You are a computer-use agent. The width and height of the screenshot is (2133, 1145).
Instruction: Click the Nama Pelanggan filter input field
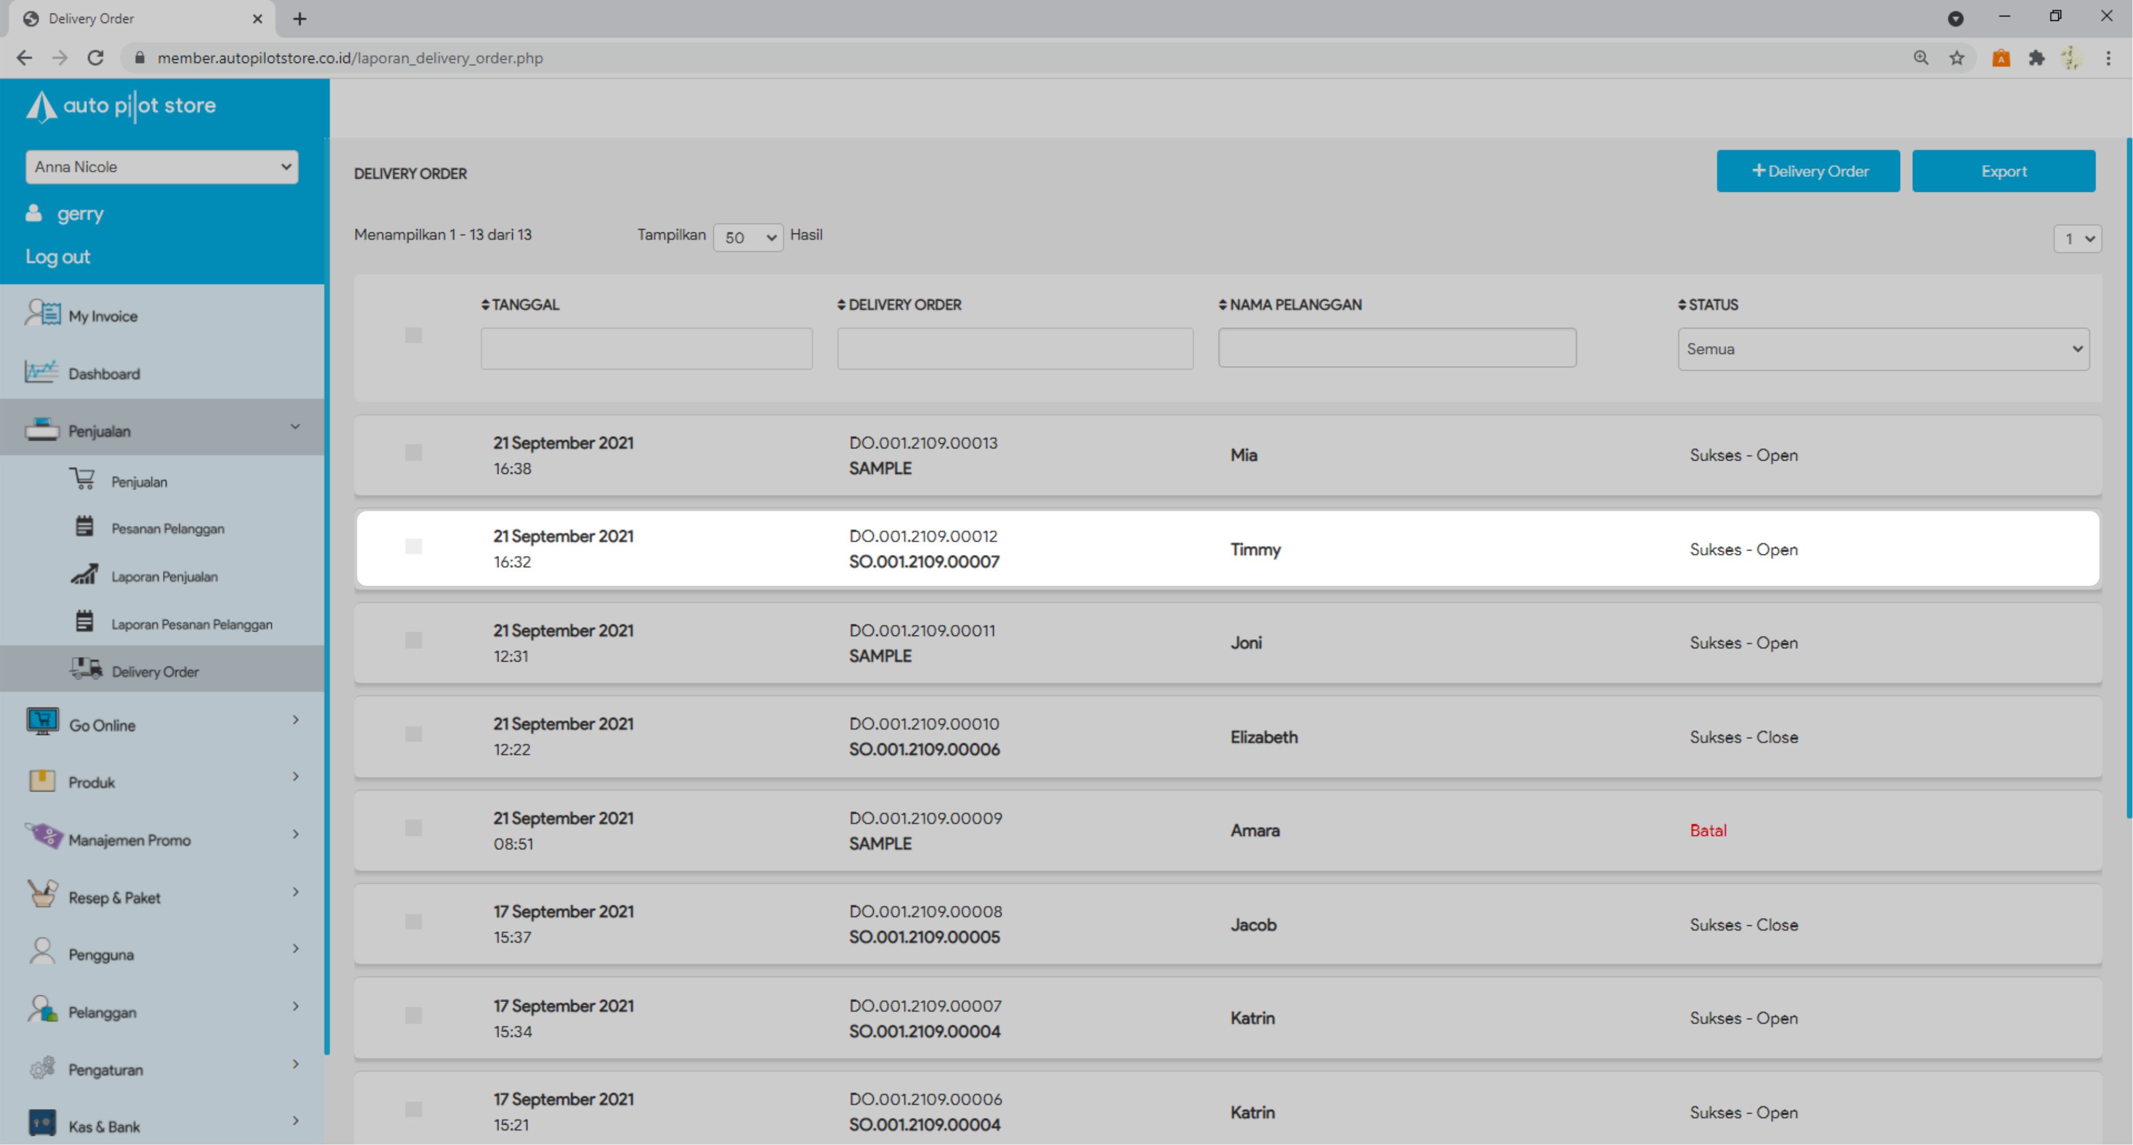[1397, 348]
